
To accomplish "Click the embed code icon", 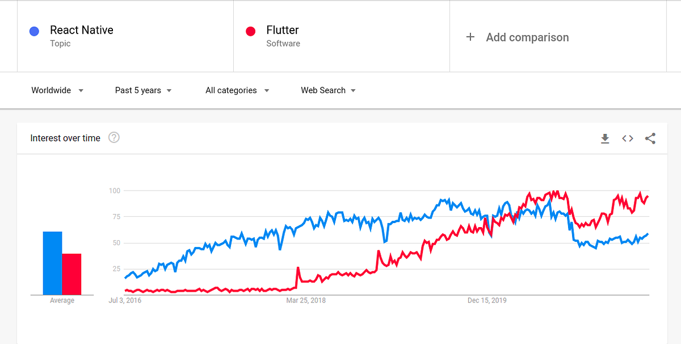I will (627, 139).
